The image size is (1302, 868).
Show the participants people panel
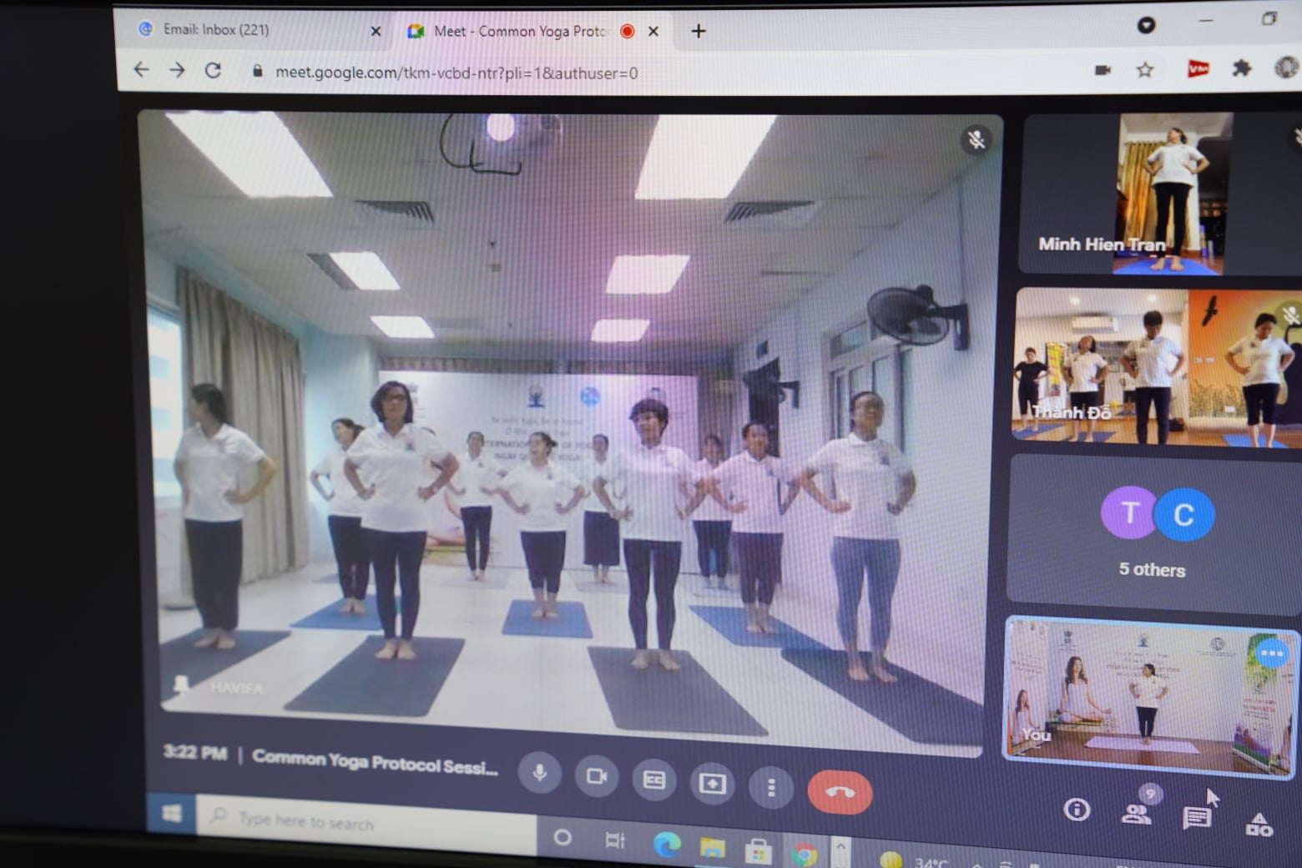tap(1136, 813)
